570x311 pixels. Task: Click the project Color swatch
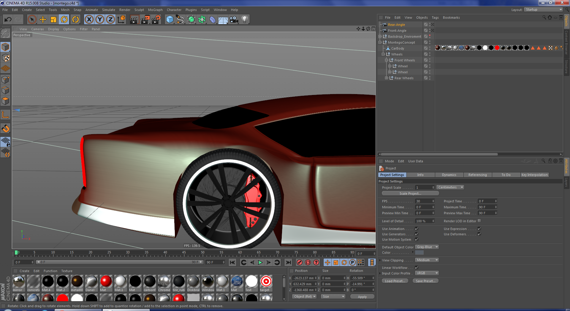[419, 253]
